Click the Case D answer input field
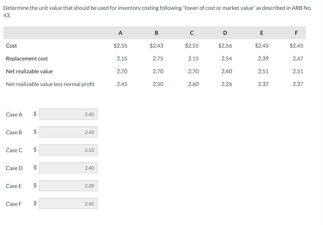The image size is (323, 225). [x=68, y=168]
